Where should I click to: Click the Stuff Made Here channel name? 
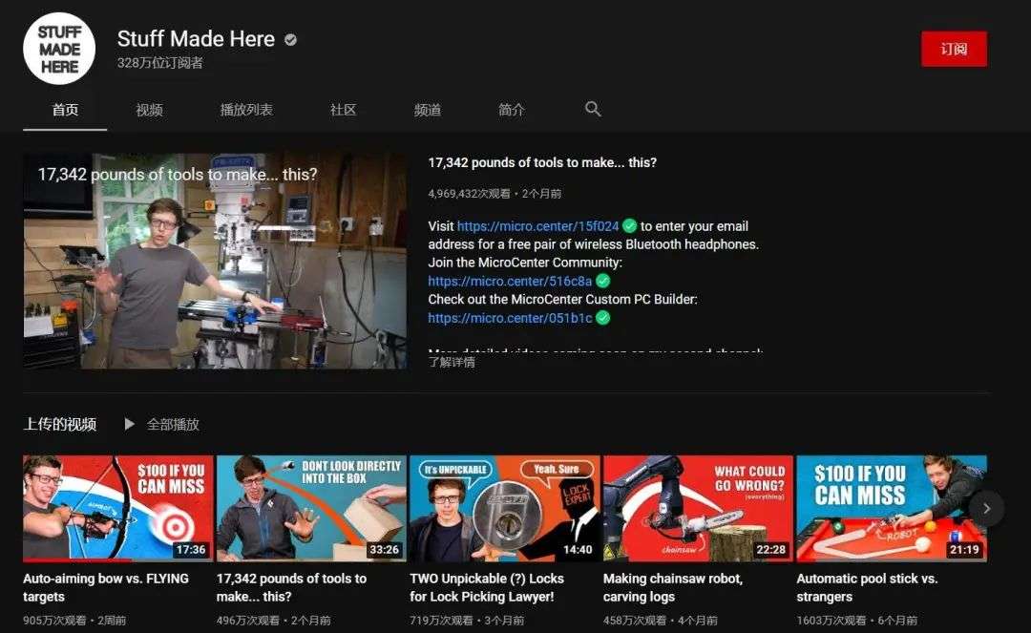click(x=196, y=39)
